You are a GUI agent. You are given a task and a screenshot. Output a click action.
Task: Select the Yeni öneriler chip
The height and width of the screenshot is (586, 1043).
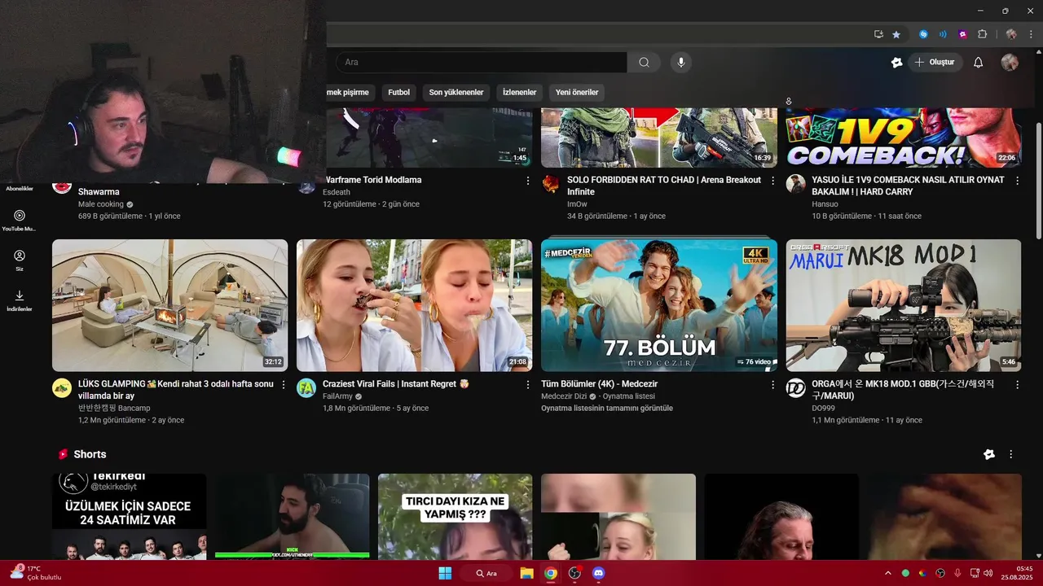(577, 92)
